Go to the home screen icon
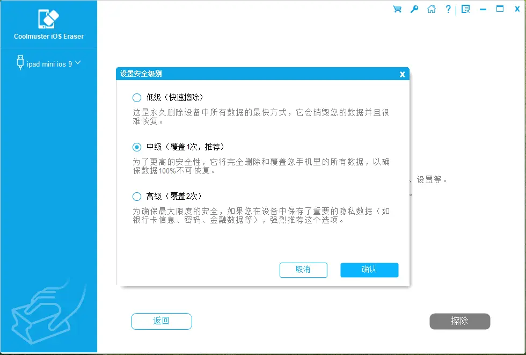526x355 pixels. [431, 9]
